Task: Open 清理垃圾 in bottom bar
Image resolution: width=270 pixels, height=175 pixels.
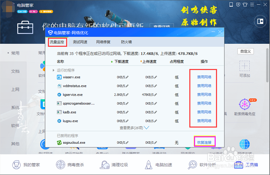Action: pyautogui.click(x=114, y=165)
